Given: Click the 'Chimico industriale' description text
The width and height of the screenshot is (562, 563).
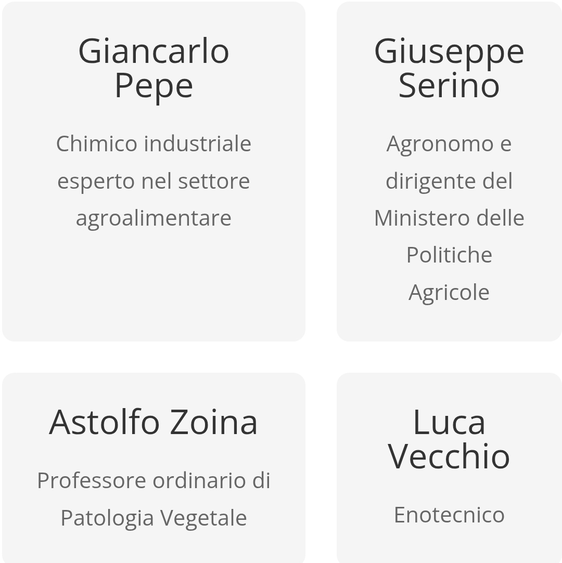Looking at the screenshot, I should [154, 143].
